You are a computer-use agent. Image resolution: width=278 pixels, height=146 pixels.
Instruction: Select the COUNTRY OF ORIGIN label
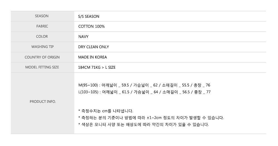click(x=42, y=57)
